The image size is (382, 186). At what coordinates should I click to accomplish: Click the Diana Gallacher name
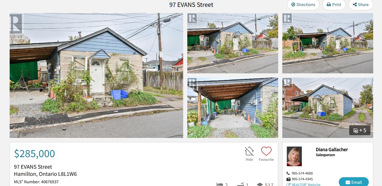click(332, 149)
